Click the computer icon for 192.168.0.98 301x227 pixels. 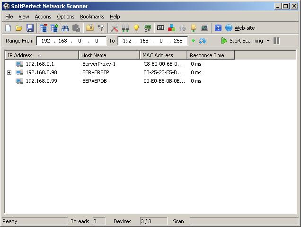[19, 72]
